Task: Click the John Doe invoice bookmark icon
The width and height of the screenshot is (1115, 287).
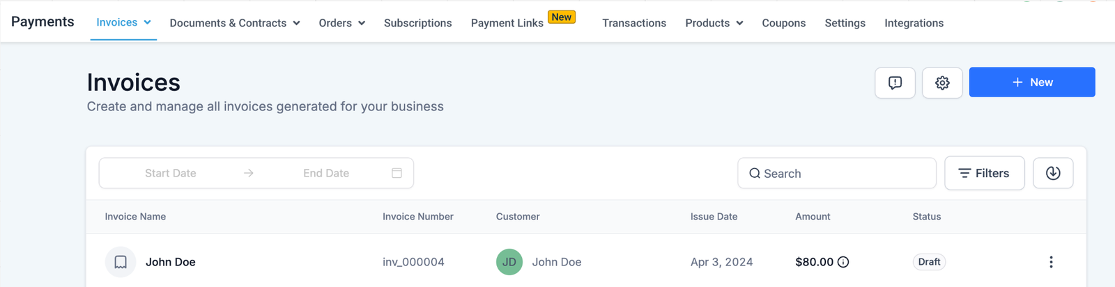Action: click(x=121, y=262)
